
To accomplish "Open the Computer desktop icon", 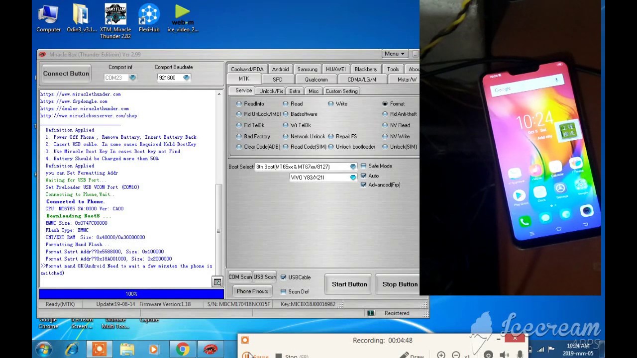I will pos(48,18).
